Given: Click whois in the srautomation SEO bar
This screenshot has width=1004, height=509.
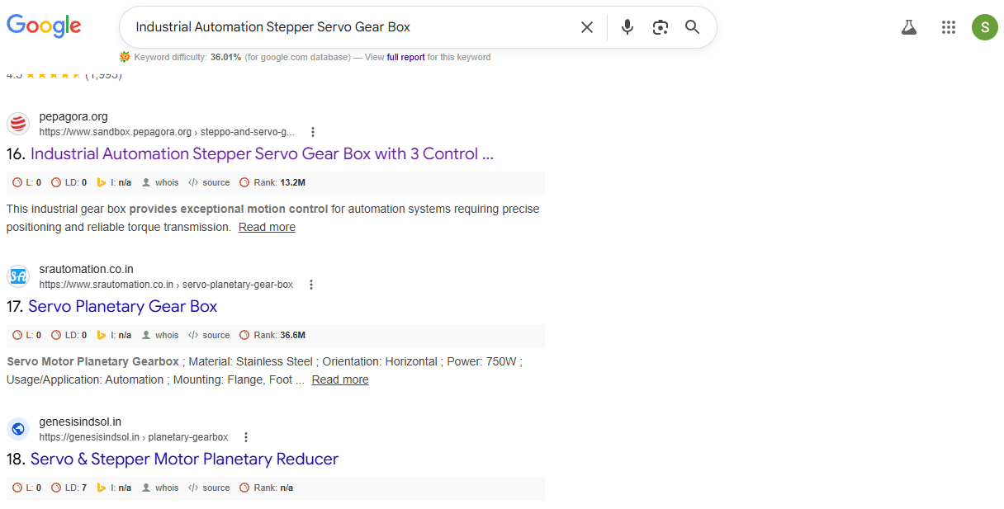Looking at the screenshot, I should coord(160,335).
